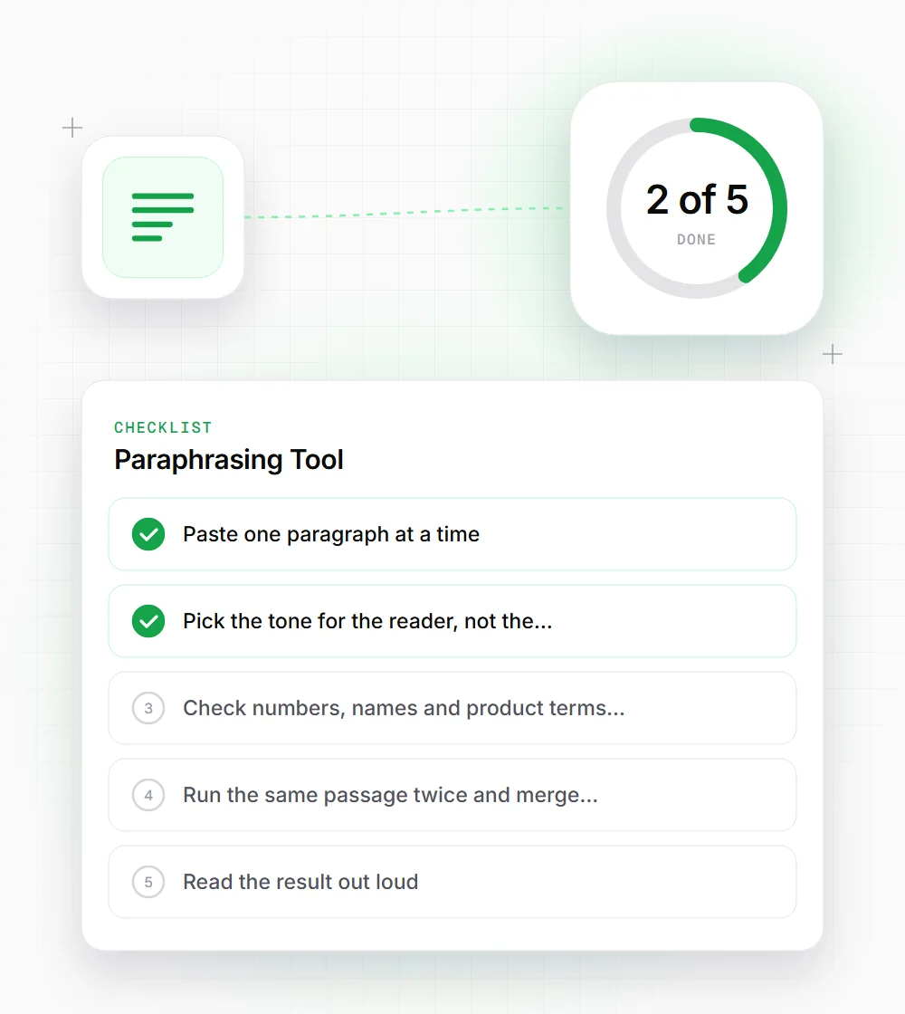Screen dimensions: 905x1014
Task: Select 'Read the result out loud' text
Action: (x=300, y=882)
